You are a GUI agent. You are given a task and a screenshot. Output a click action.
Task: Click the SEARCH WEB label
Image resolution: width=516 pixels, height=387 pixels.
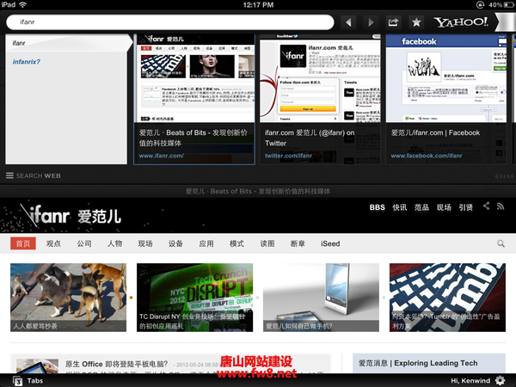[39, 175]
